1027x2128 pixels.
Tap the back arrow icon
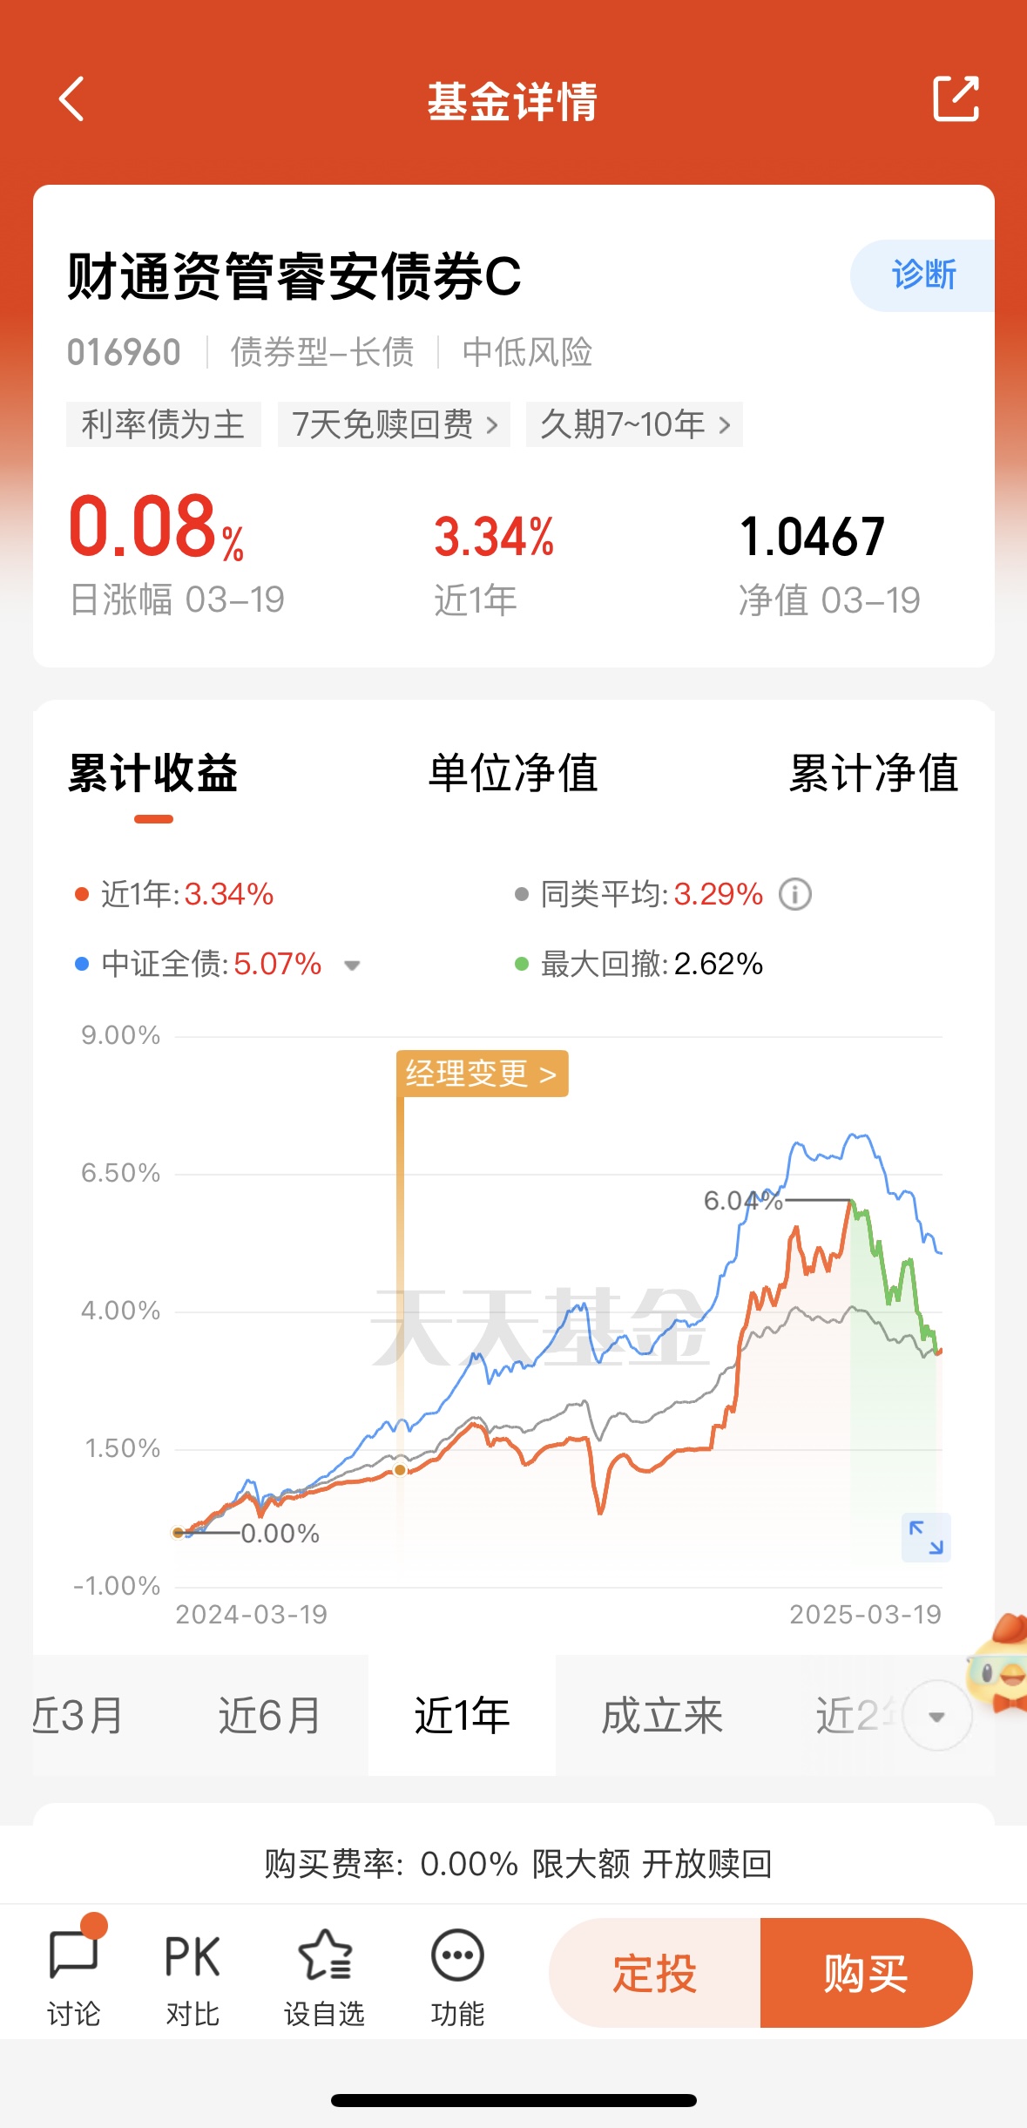[71, 99]
